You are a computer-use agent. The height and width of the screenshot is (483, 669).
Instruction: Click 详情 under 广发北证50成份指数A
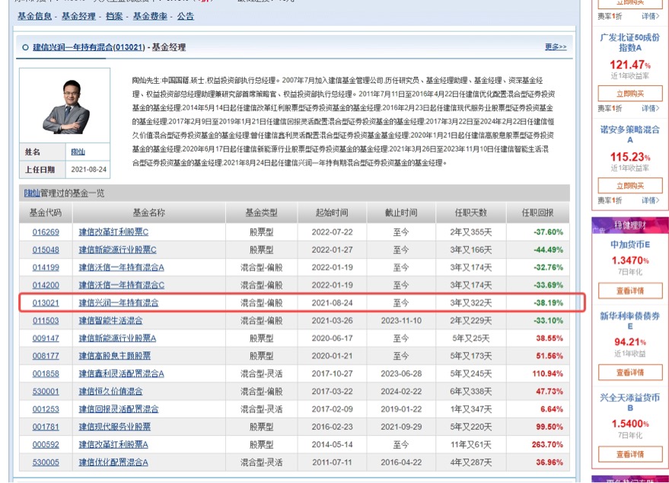pos(651,108)
